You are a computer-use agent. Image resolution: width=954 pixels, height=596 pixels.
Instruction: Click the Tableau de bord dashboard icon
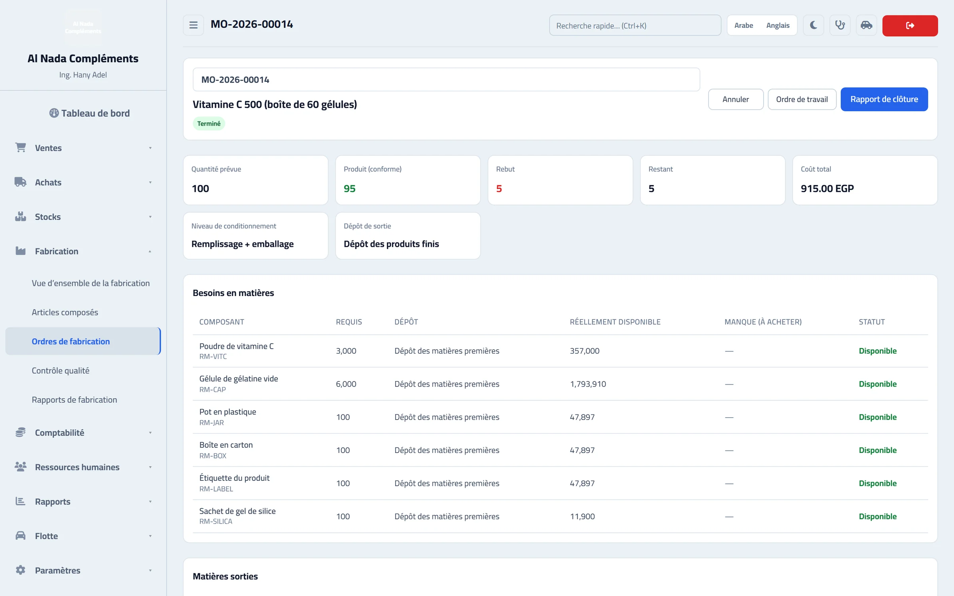(54, 113)
